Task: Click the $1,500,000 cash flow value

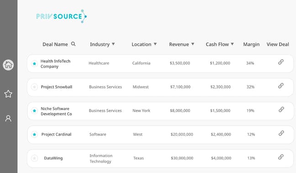Action: tap(220, 111)
